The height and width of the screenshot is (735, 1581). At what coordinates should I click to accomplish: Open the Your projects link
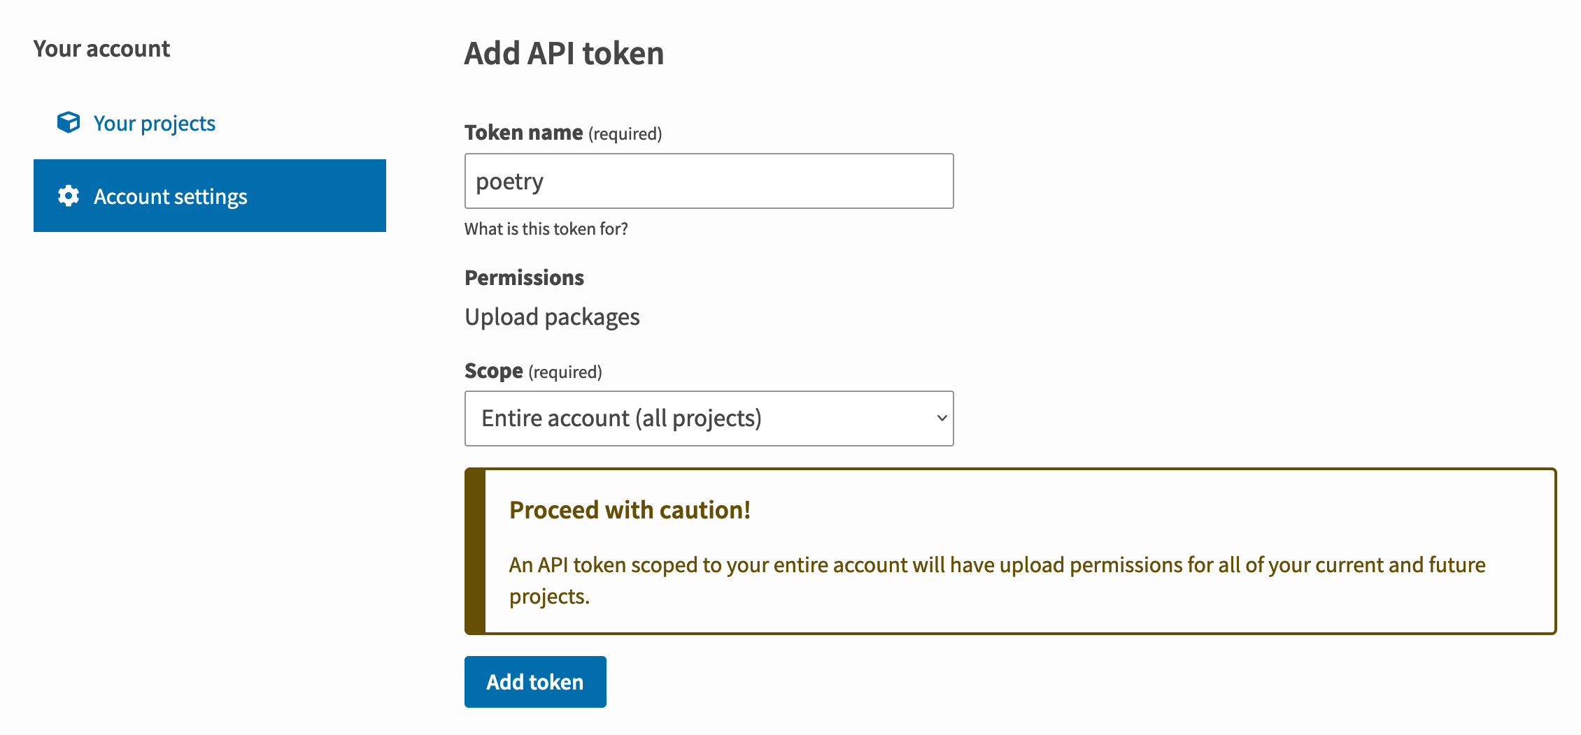pos(154,123)
